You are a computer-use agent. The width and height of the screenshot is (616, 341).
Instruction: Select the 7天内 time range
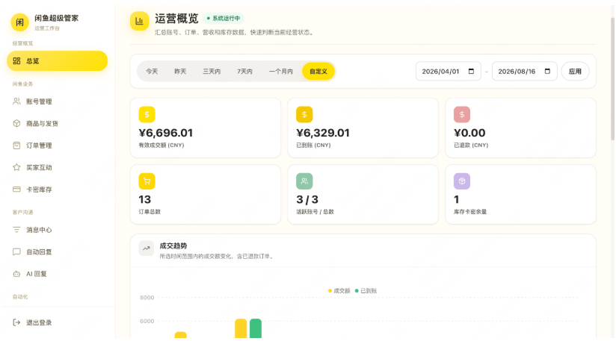[x=244, y=72]
